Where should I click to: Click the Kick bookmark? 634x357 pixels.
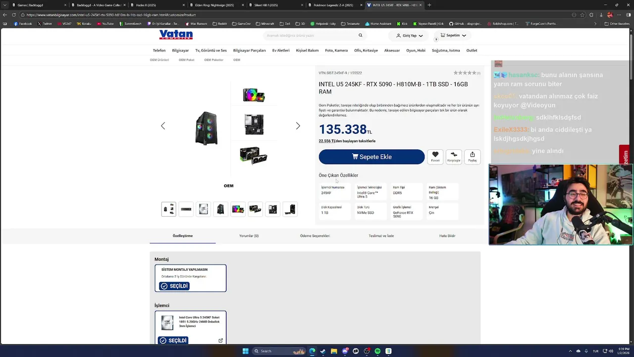click(402, 23)
